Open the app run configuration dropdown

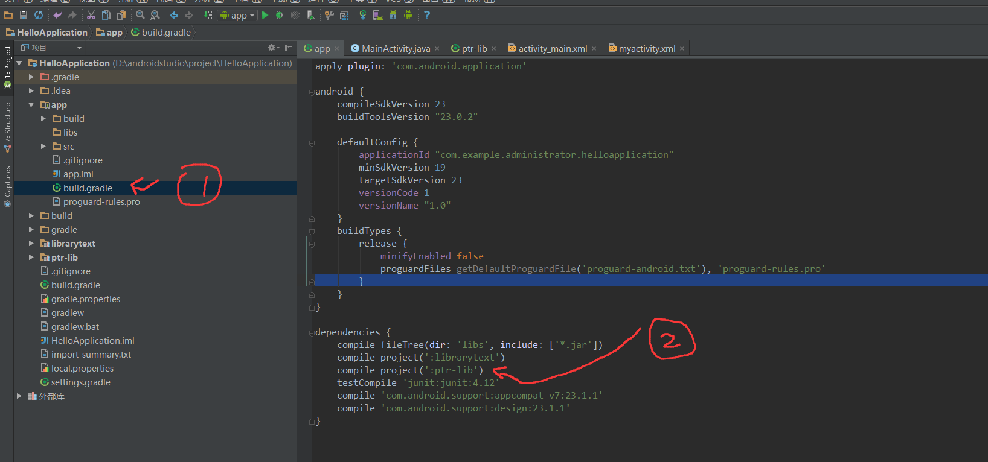tap(237, 15)
